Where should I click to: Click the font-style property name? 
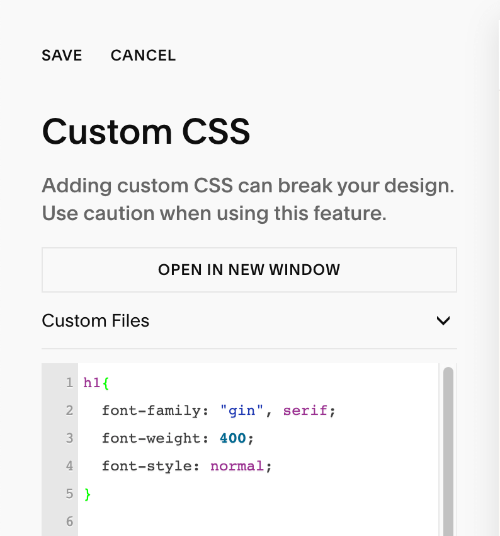147,466
